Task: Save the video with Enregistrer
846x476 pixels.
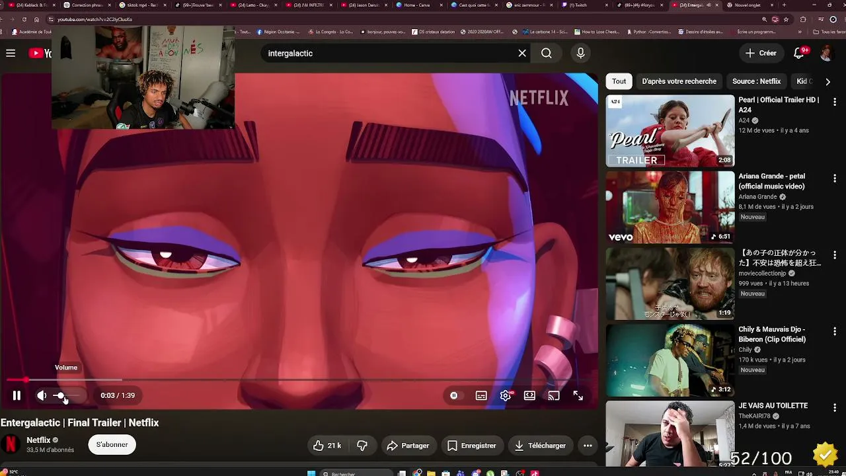Action: click(x=472, y=446)
